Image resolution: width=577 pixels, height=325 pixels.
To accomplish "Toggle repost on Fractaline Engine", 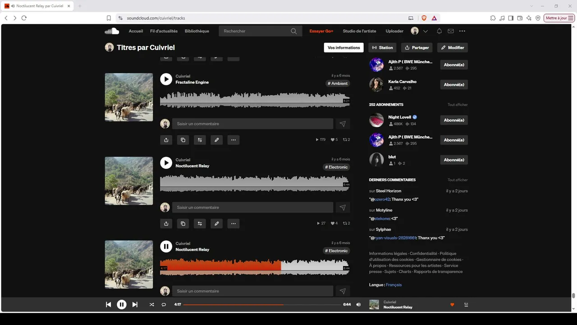I will click(x=199, y=140).
